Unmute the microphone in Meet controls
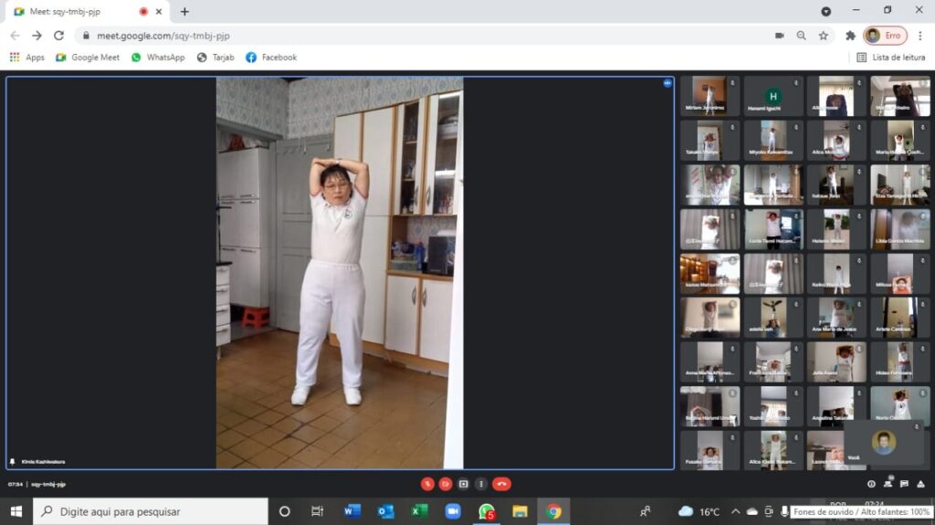 point(427,484)
